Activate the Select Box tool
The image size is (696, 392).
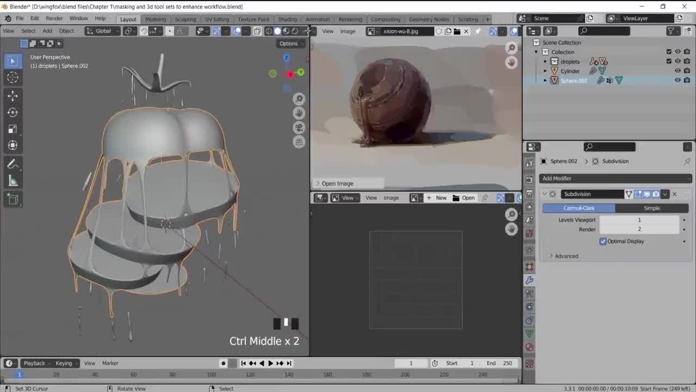tap(13, 61)
